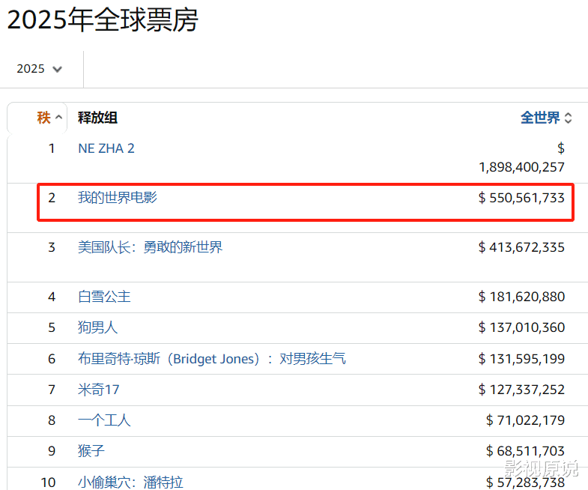Select the $ 413,672,335 gross value
Image resolution: width=588 pixels, height=490 pixels.
(521, 247)
